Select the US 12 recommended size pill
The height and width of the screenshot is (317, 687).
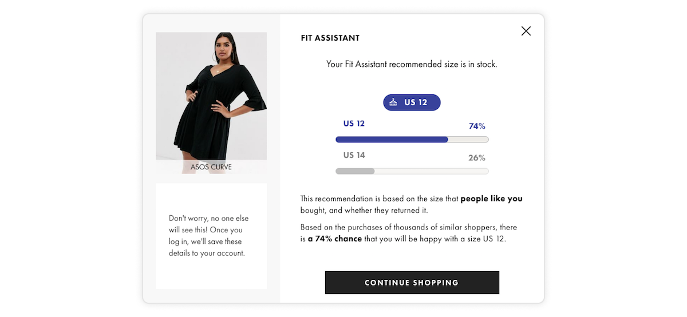[x=412, y=102]
